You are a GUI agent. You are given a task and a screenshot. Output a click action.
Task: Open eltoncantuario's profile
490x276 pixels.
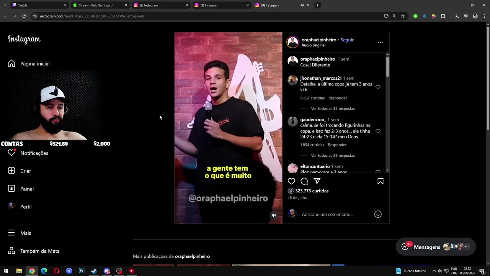315,166
